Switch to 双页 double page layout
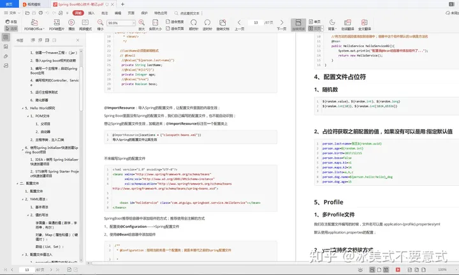459x275 pixels. click(x=315, y=29)
